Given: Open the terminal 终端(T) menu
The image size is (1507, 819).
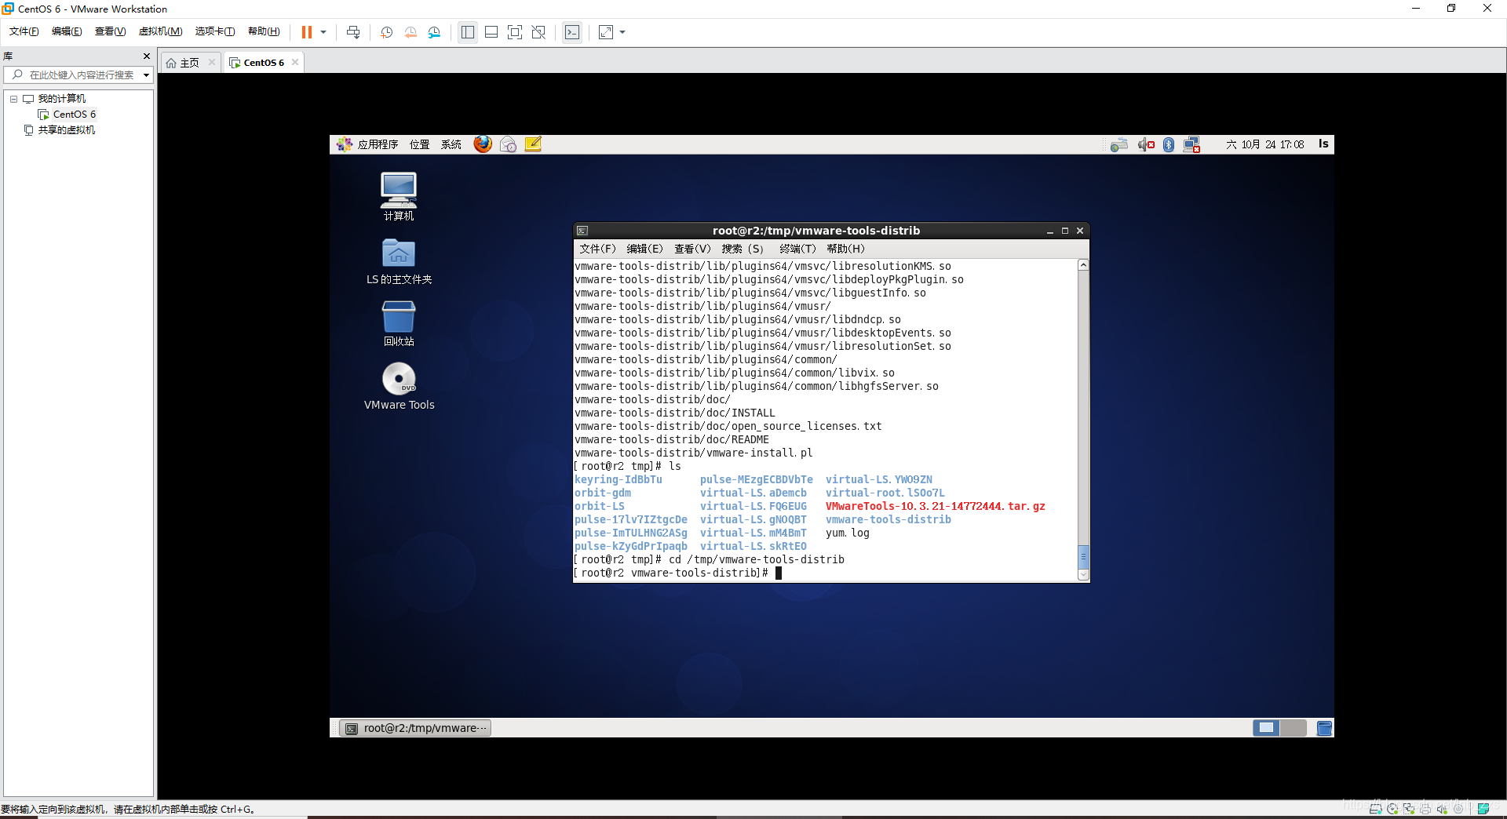Looking at the screenshot, I should click(x=797, y=249).
